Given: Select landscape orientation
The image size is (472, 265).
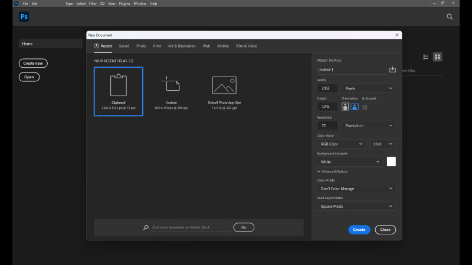Looking at the screenshot, I should [355, 107].
